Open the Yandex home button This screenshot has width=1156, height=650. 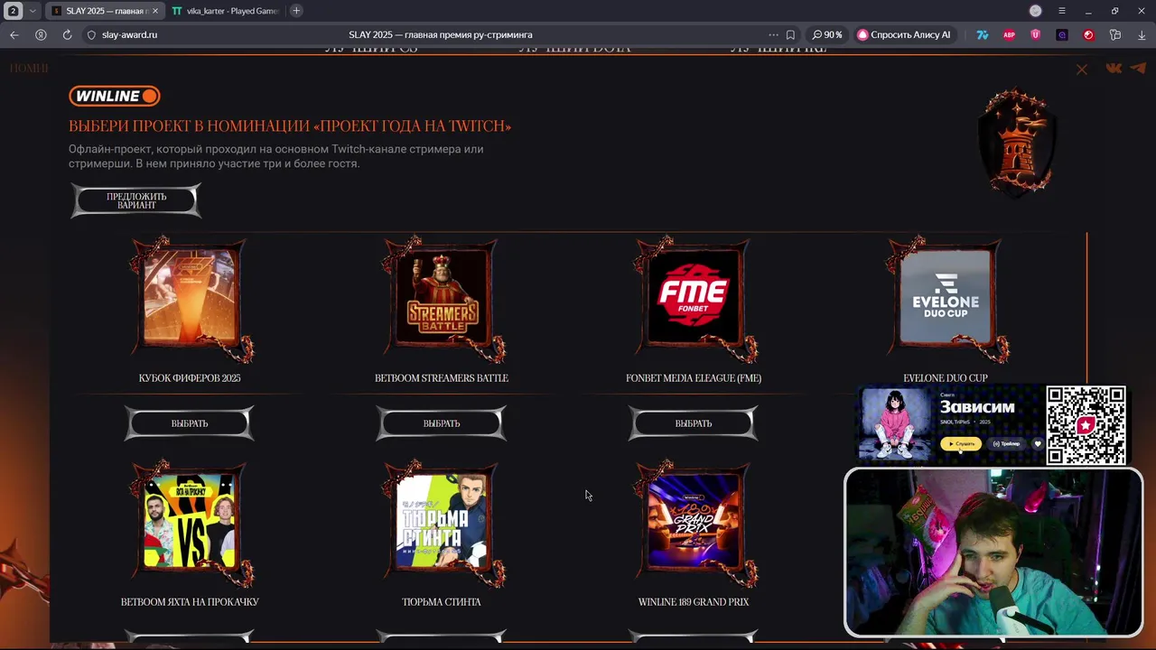tap(41, 34)
